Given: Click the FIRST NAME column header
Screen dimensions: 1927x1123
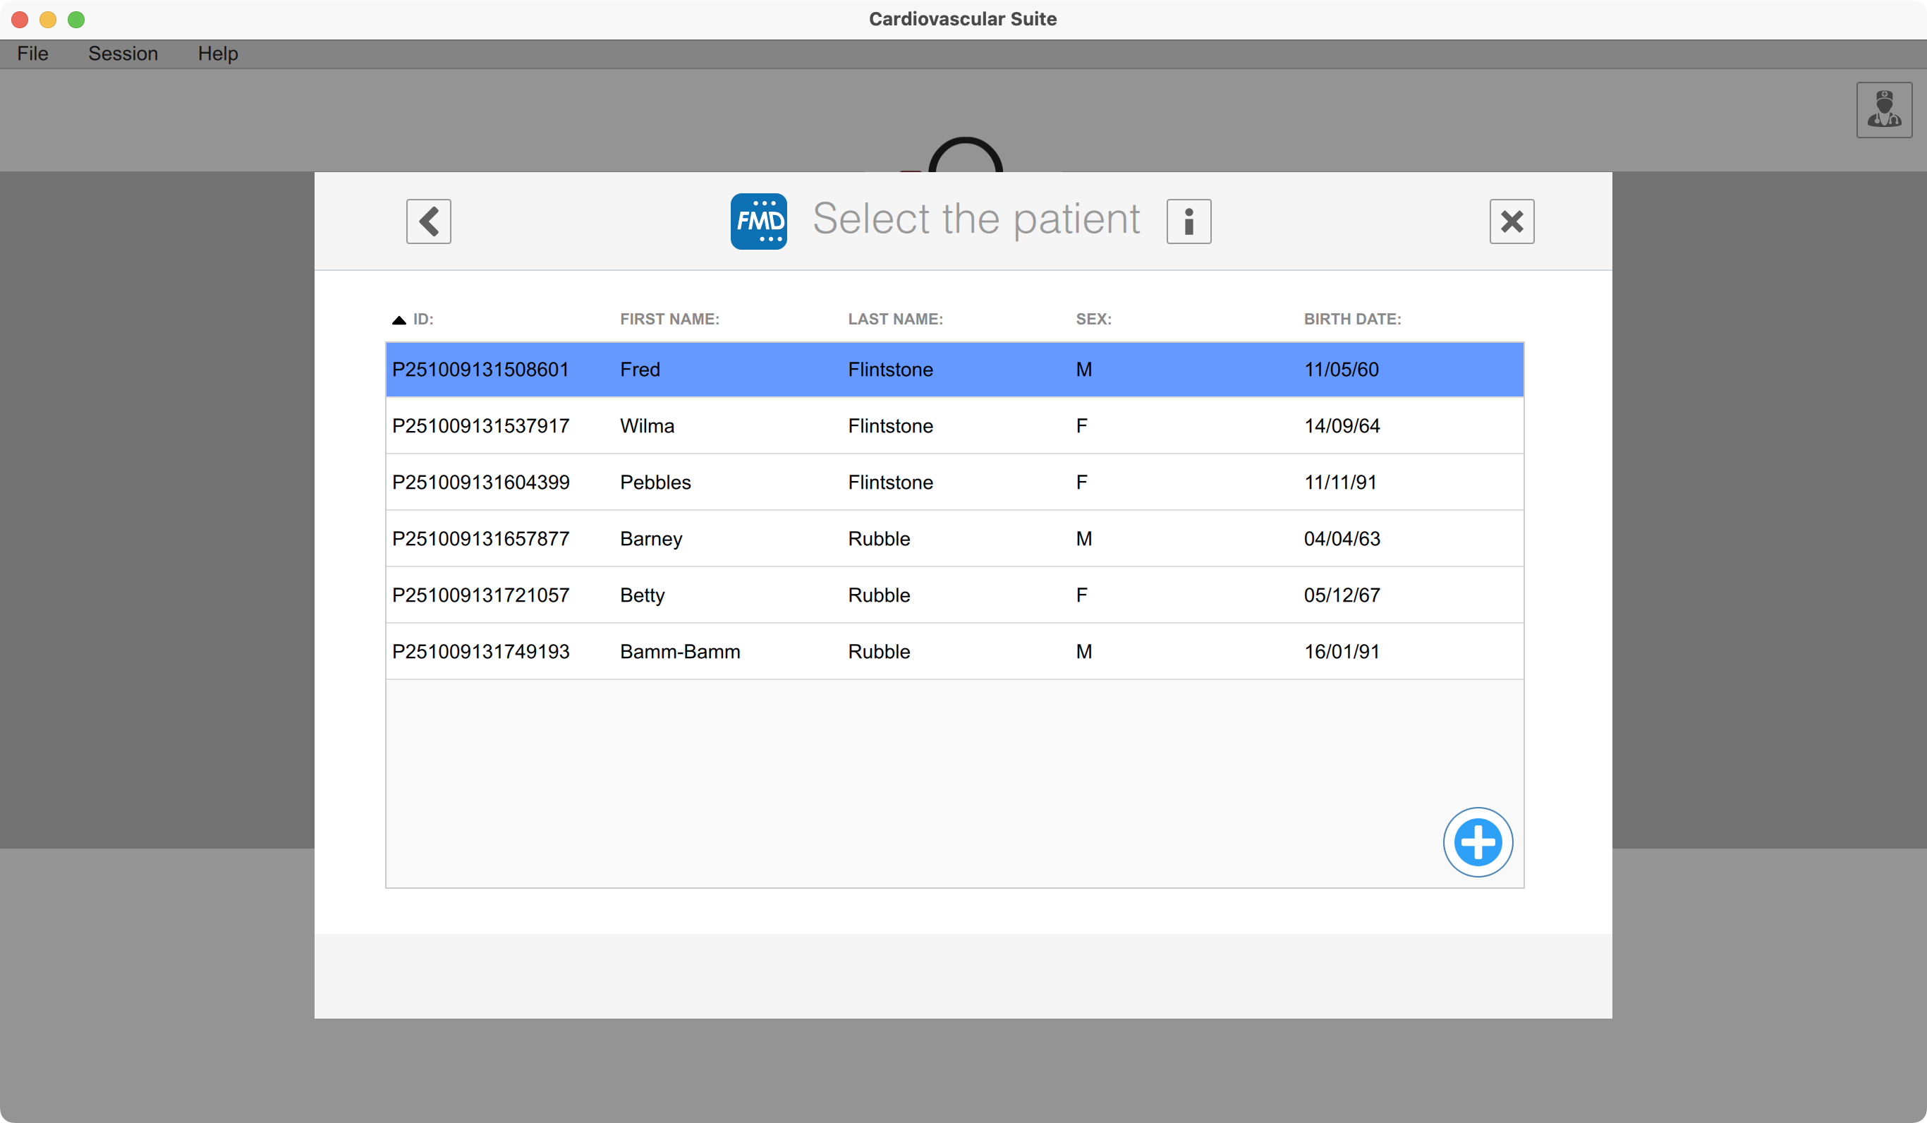Looking at the screenshot, I should (x=669, y=319).
